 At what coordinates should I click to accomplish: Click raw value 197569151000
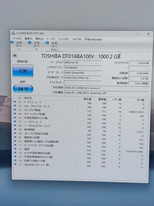pos(135,152)
